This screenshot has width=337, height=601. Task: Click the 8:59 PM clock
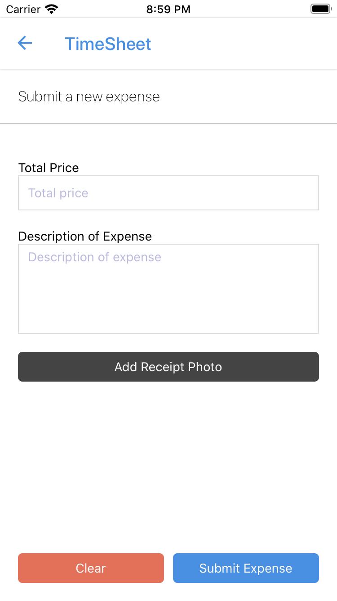point(168,9)
